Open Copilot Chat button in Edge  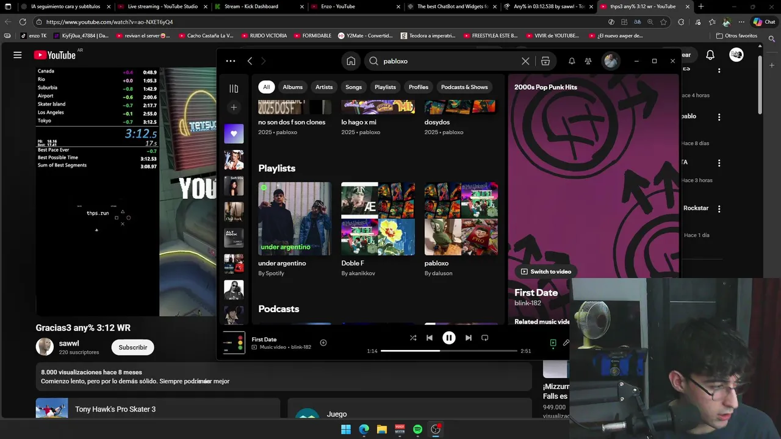pos(765,22)
